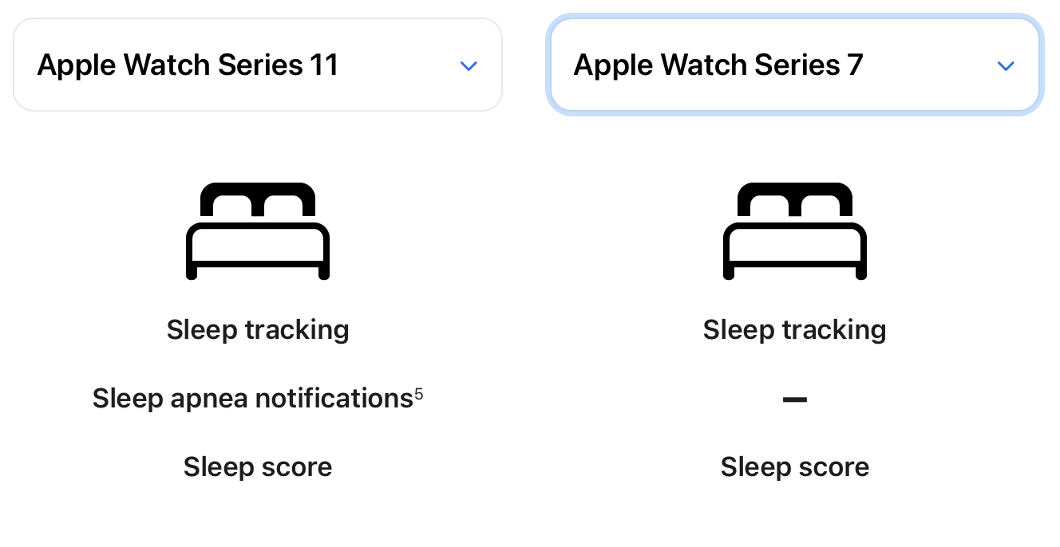Select Sleep tracking in Series 11 column
This screenshot has width=1060, height=547.
pyautogui.click(x=258, y=329)
